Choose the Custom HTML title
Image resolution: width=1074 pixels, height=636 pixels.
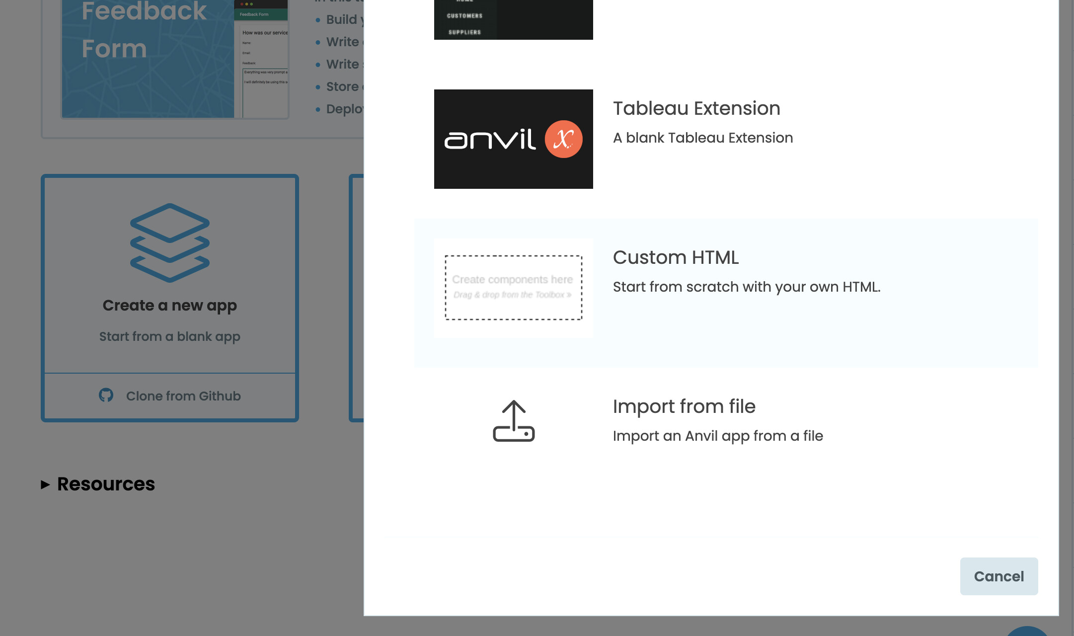click(x=676, y=257)
